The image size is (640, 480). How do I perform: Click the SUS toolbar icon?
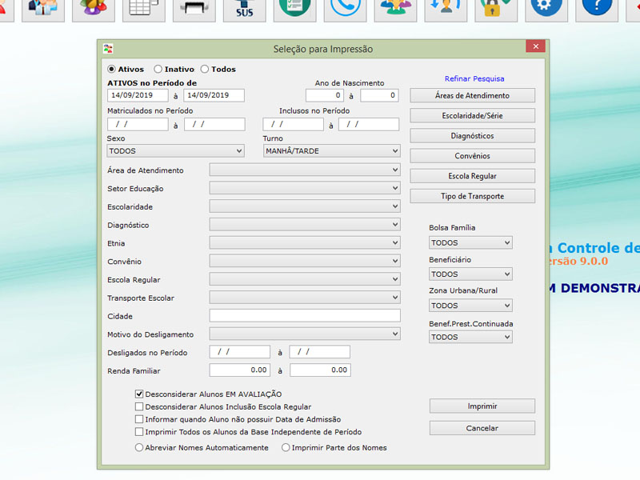[x=245, y=9]
